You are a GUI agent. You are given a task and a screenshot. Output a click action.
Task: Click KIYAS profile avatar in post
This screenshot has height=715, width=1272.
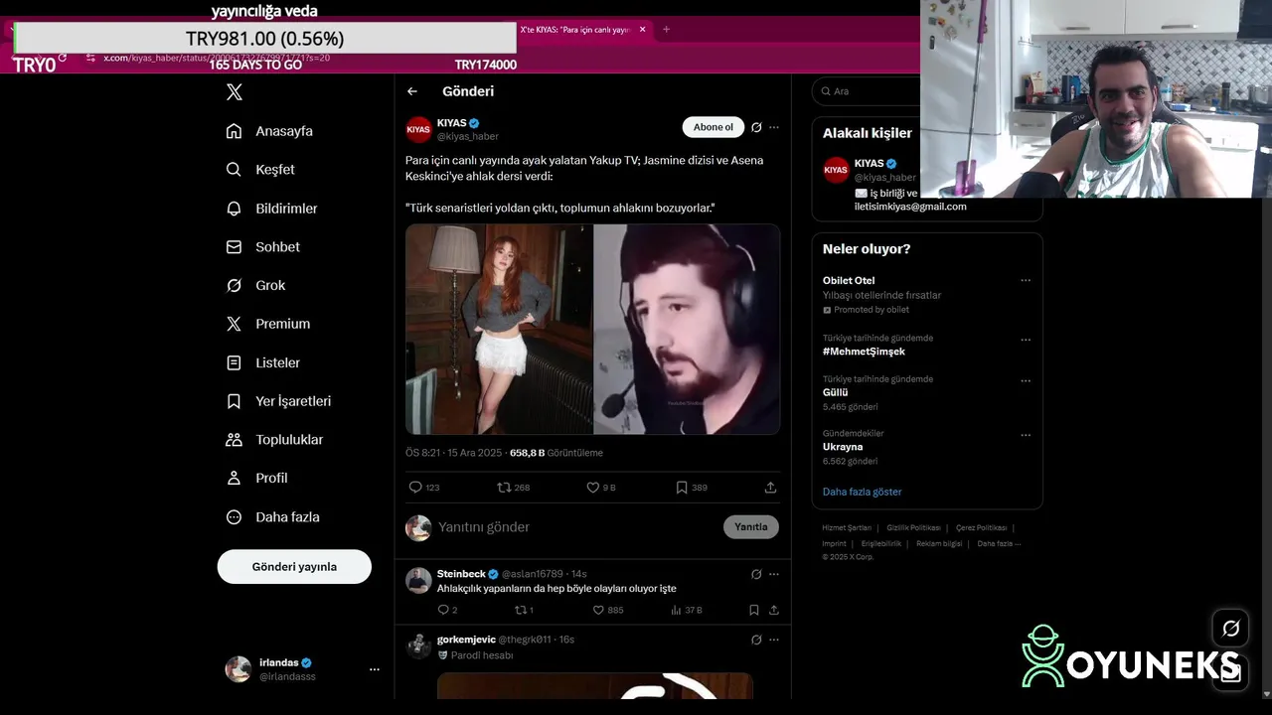[418, 129]
